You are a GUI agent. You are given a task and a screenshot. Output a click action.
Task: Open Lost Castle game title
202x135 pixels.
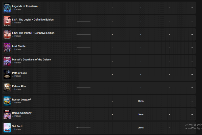point(19,46)
